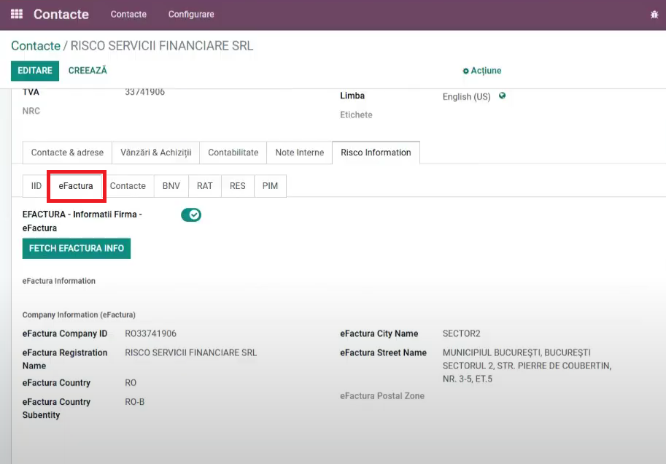Click the EDITARE button
666x464 pixels.
click(x=35, y=71)
